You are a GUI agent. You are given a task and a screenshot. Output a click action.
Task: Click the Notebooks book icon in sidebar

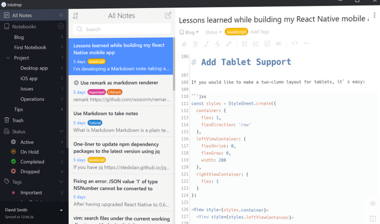tap(7, 26)
